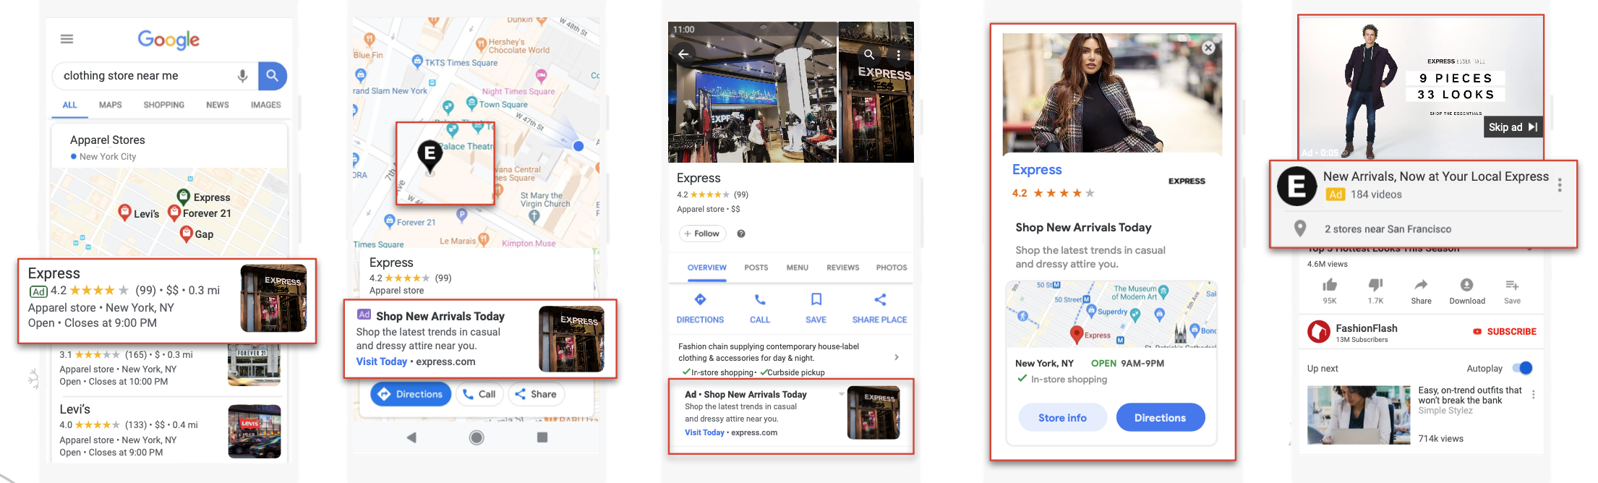Tap the Save to playlist icon under the video

pos(1512,285)
